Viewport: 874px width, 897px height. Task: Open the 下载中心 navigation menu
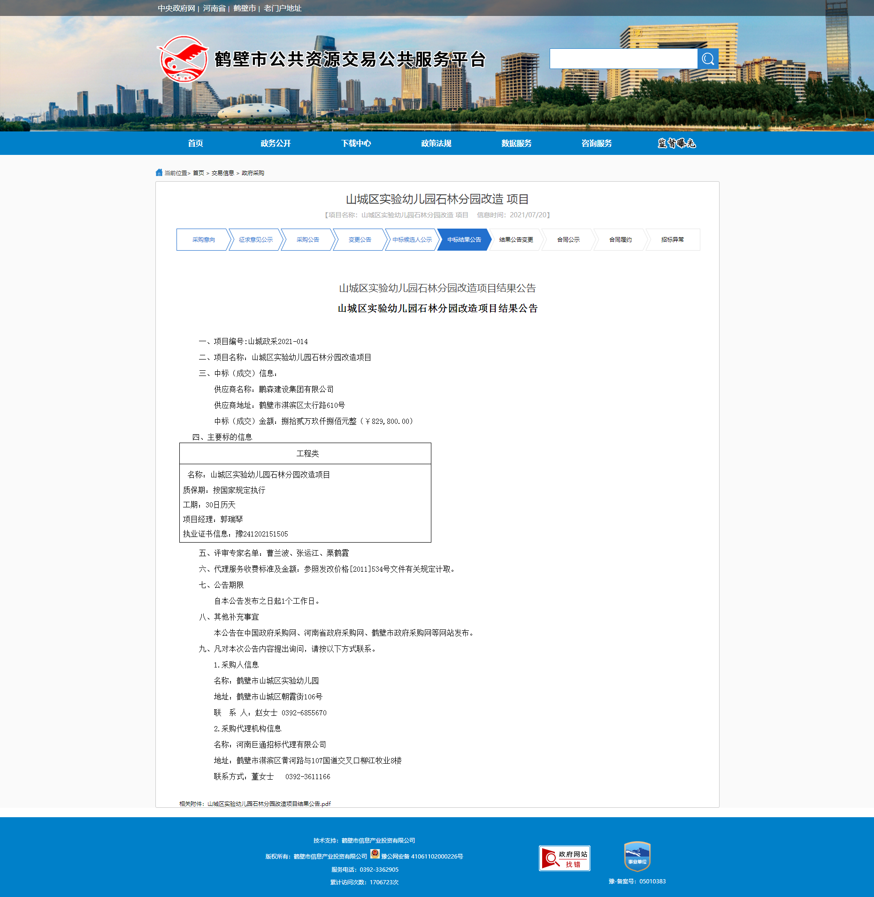pos(356,144)
